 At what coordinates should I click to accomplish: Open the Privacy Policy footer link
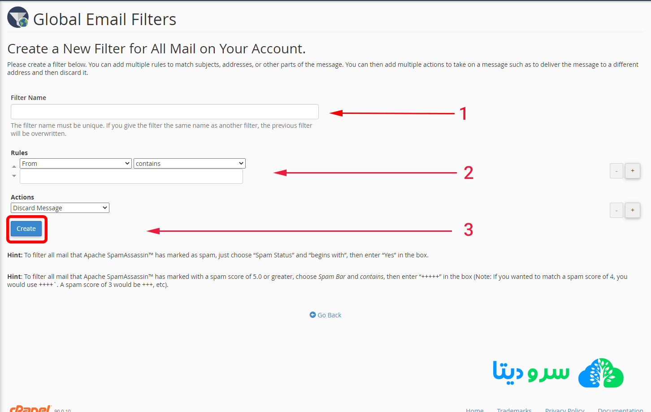pos(564,409)
